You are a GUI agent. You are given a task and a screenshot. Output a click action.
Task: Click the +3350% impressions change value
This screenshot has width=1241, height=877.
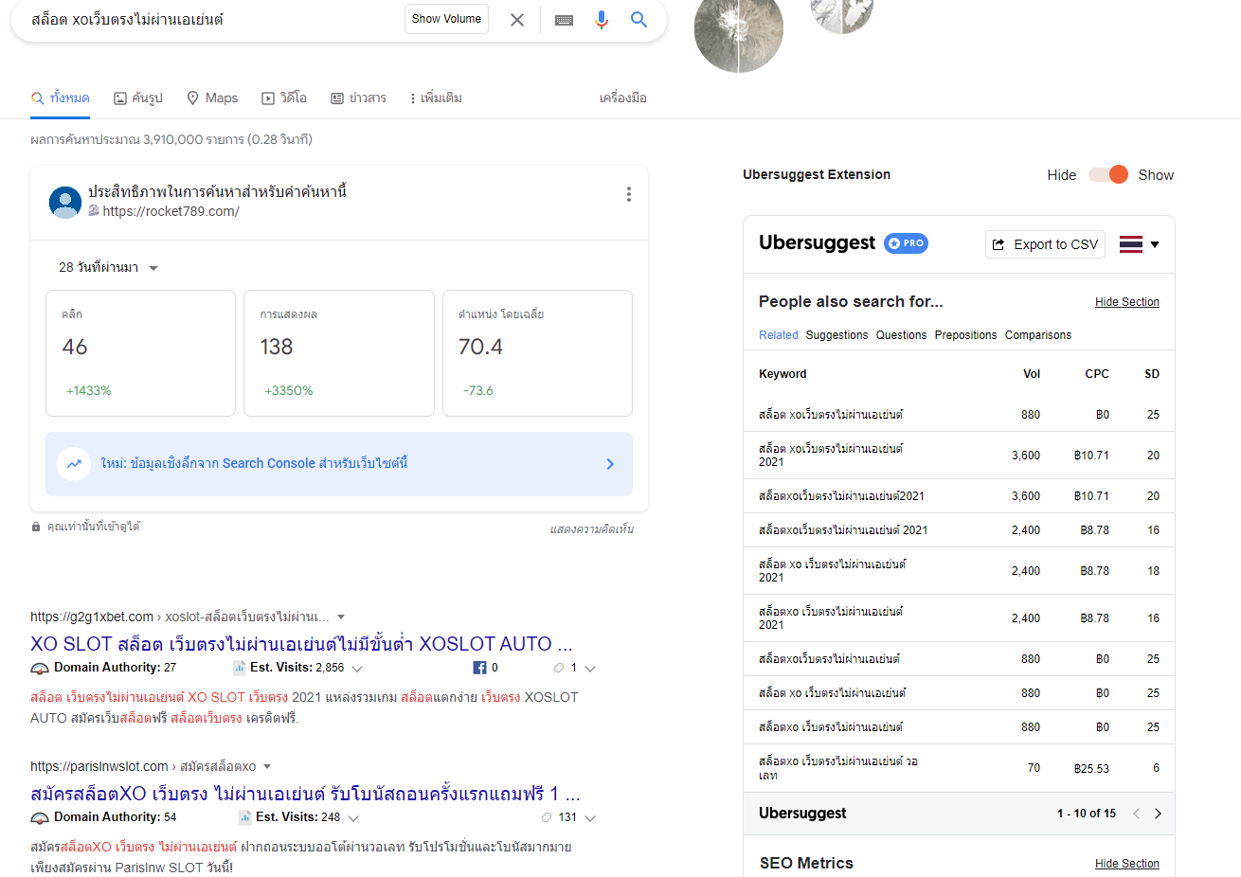point(289,390)
